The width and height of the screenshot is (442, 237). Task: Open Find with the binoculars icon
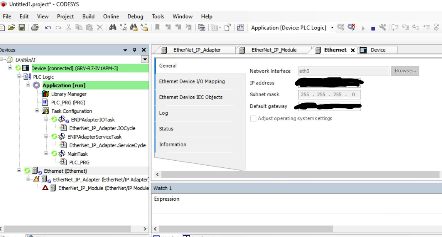click(x=113, y=27)
